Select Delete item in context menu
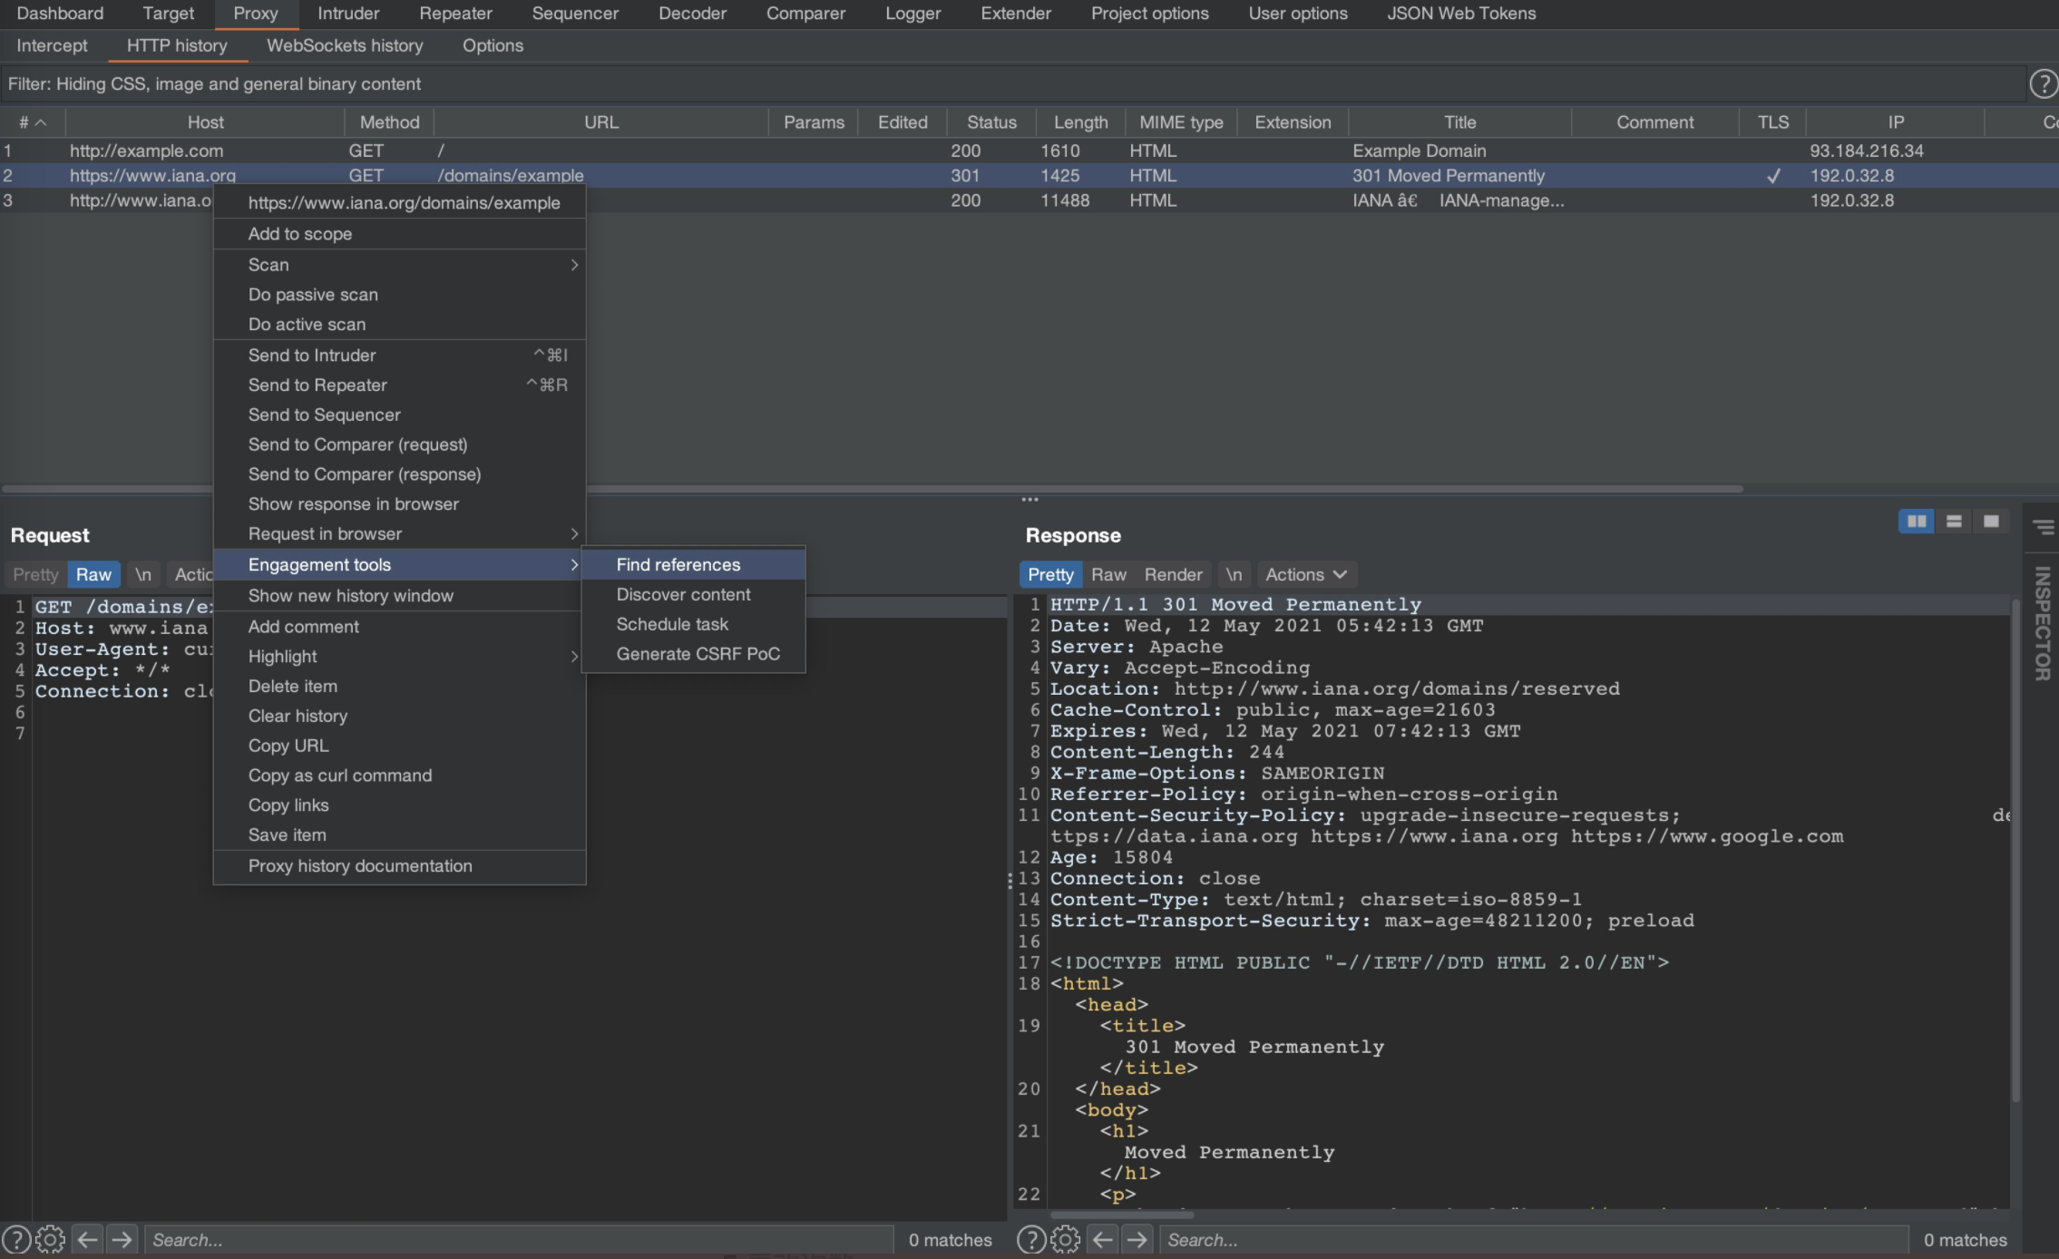The height and width of the screenshot is (1259, 2059). point(399,687)
